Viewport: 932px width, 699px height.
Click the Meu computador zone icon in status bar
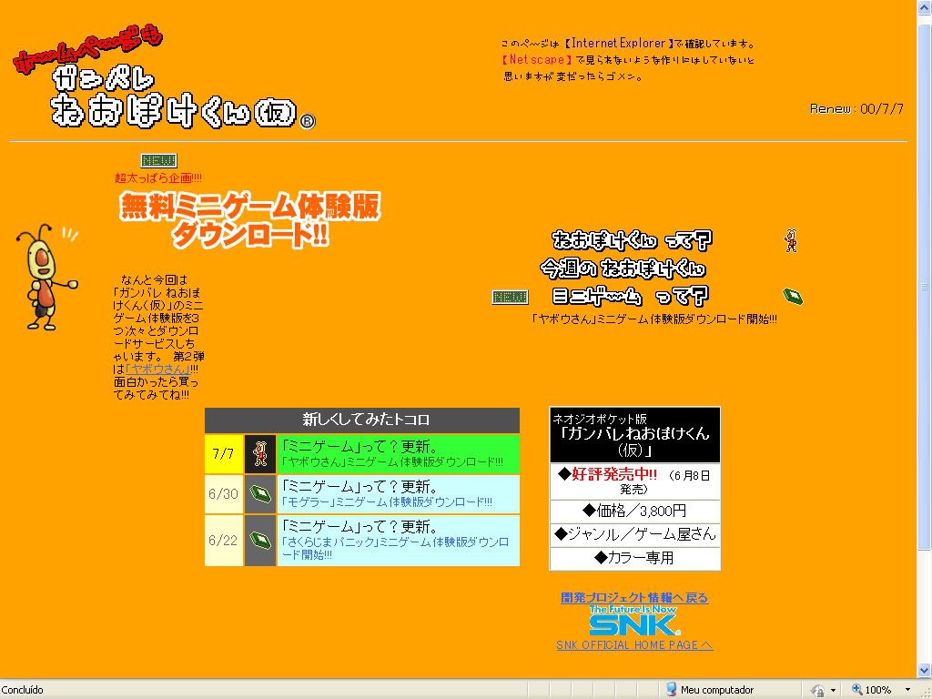[671, 690]
